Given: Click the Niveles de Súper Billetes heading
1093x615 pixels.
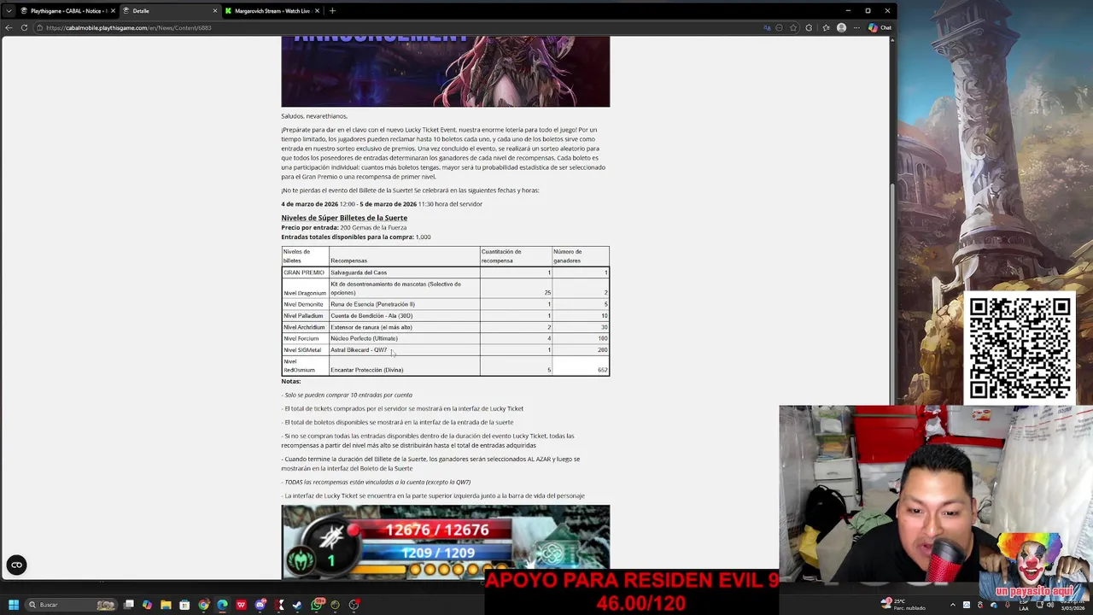Looking at the screenshot, I should tap(344, 218).
